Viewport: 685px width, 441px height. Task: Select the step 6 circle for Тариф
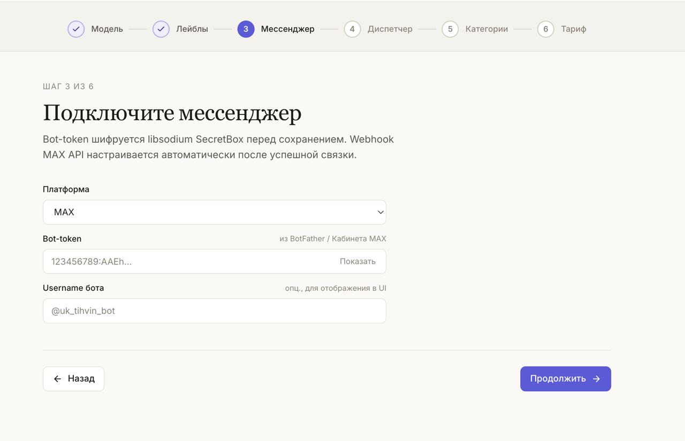[545, 29]
